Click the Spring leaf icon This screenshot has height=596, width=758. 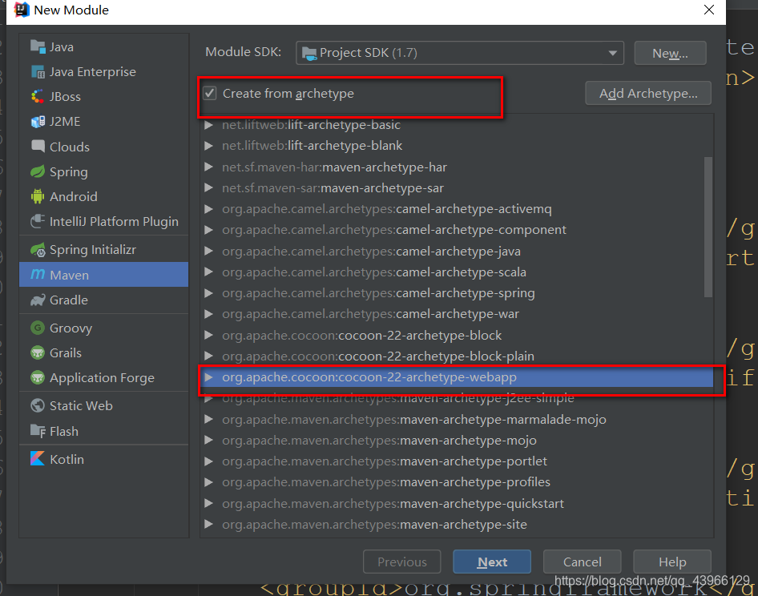point(38,171)
